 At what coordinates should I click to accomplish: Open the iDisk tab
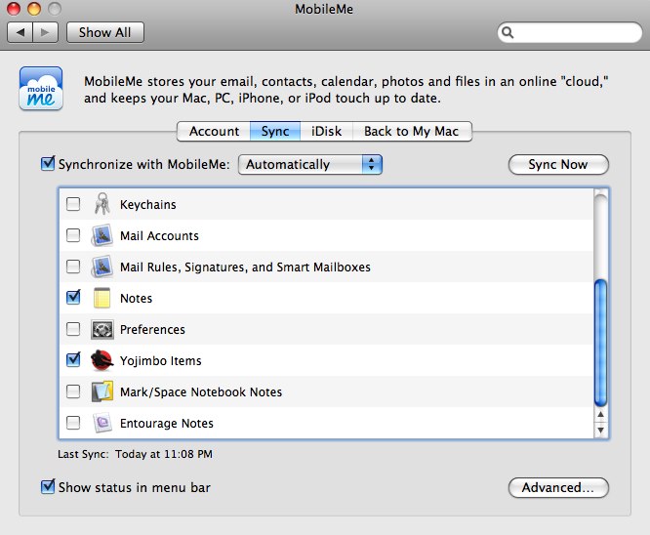[x=327, y=132]
